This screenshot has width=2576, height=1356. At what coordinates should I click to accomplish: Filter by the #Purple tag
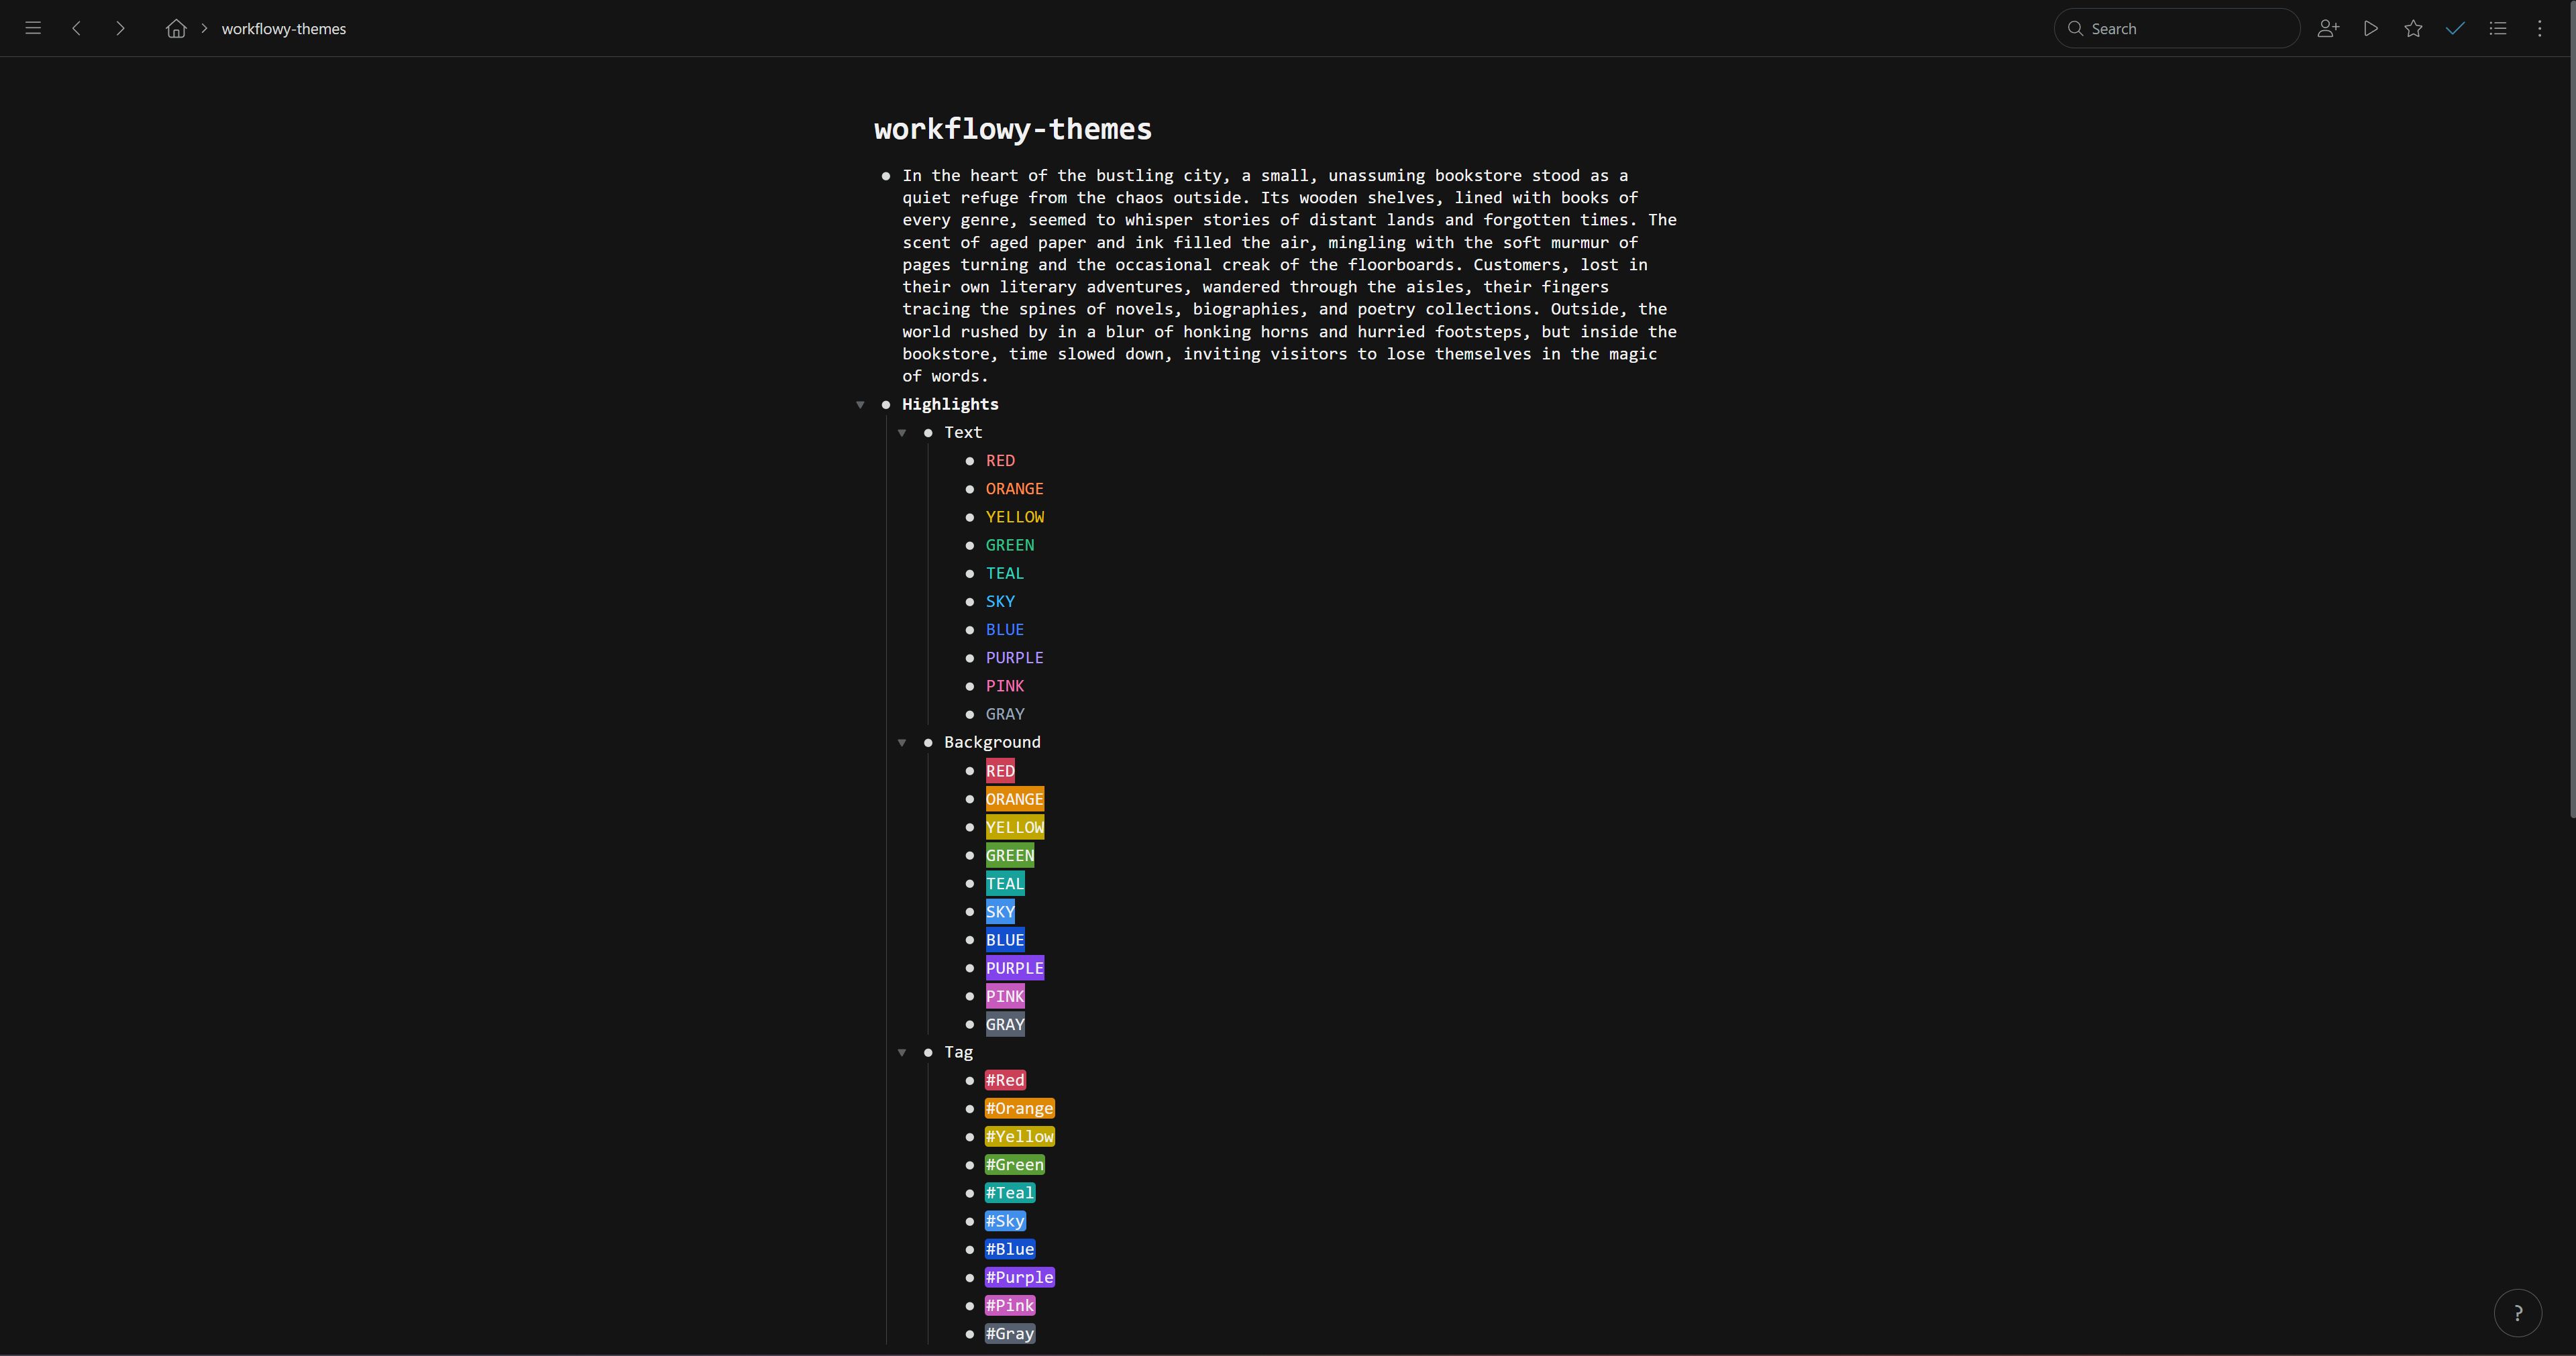click(1020, 1277)
